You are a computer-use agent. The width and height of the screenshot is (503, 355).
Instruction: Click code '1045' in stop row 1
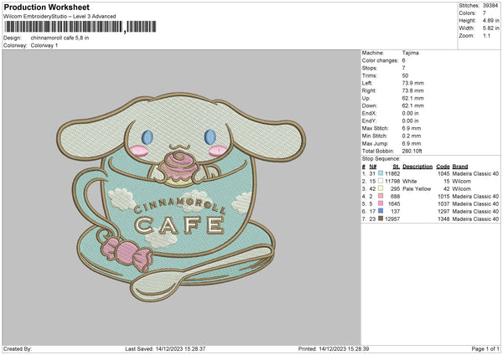443,173
